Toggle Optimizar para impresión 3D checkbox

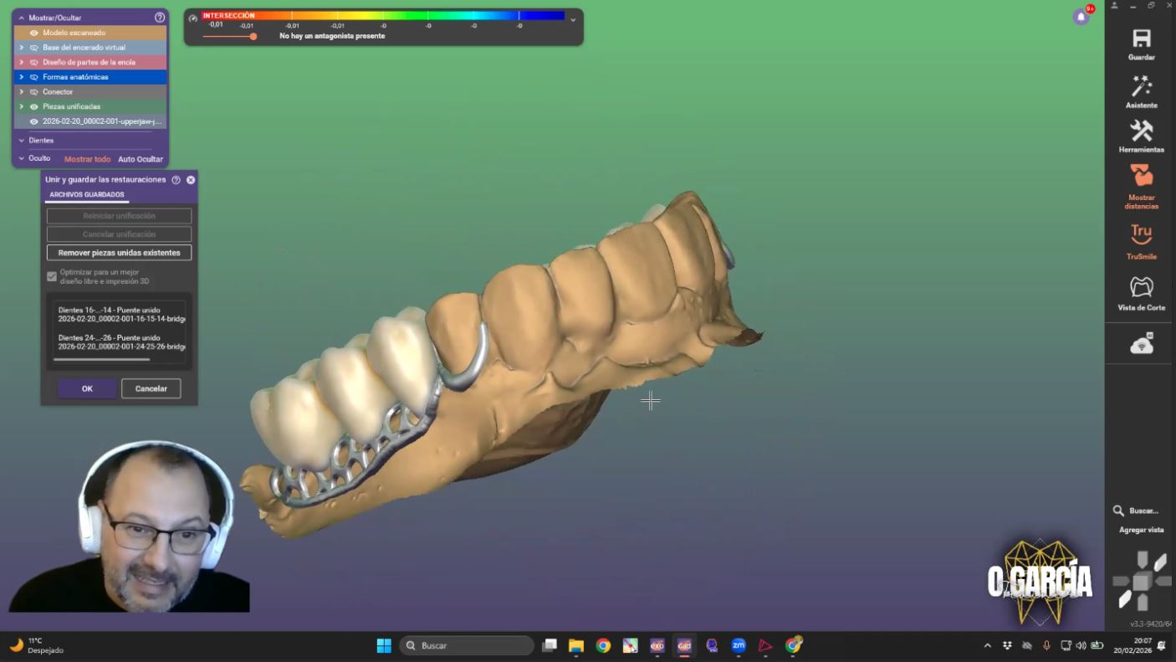point(52,276)
